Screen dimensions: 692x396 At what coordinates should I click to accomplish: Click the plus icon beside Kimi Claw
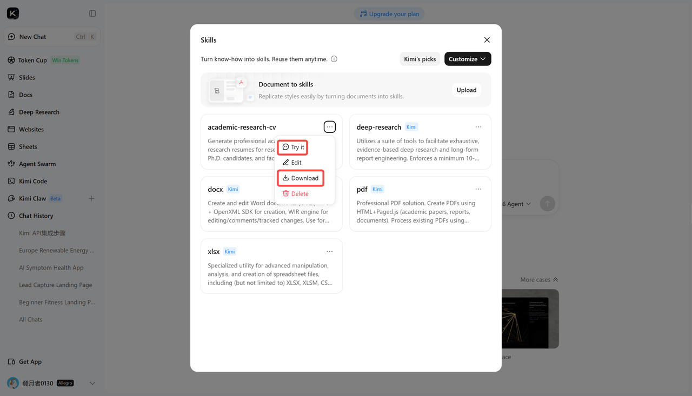coord(91,199)
